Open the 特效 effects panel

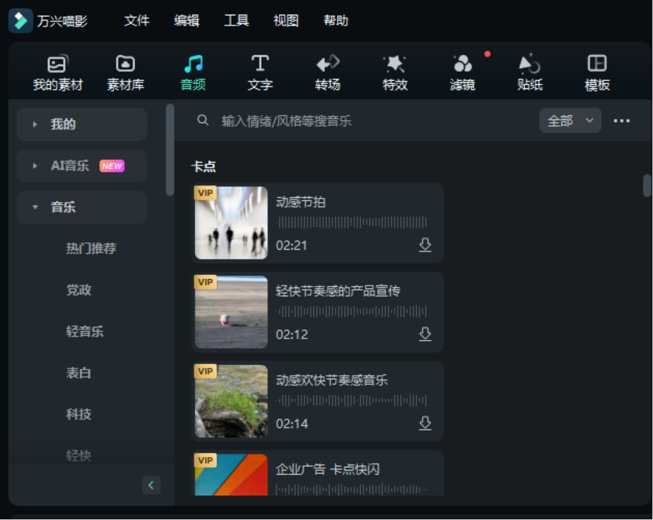pyautogui.click(x=394, y=71)
